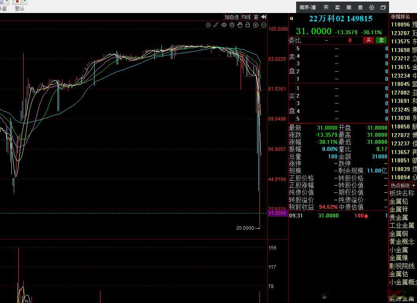417x303 pixels.
Task: Open the 工业金属 sector
Action: coord(402,226)
